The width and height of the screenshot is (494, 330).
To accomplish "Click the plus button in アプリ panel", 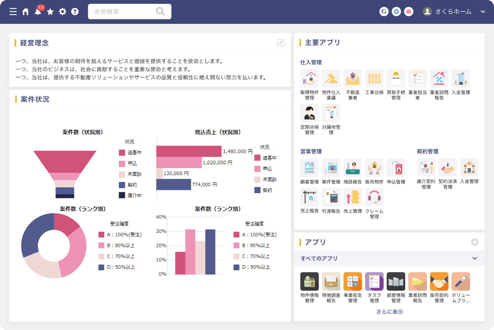I will coord(474,242).
